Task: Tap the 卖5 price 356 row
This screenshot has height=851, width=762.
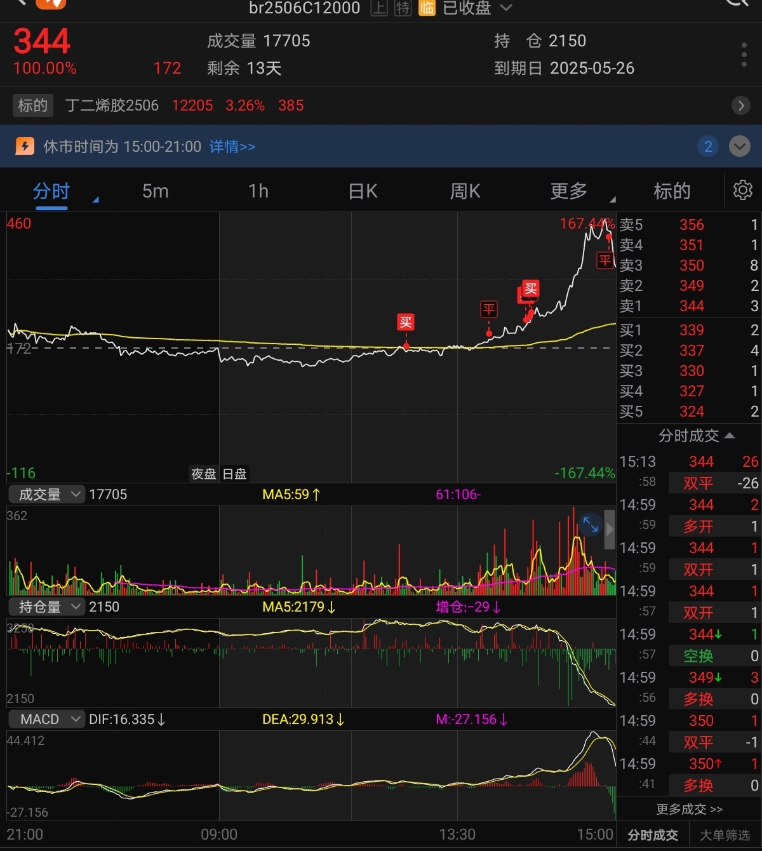Action: tap(689, 225)
